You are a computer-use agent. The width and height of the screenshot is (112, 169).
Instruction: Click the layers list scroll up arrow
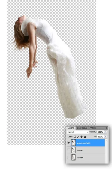click(x=106, y=141)
